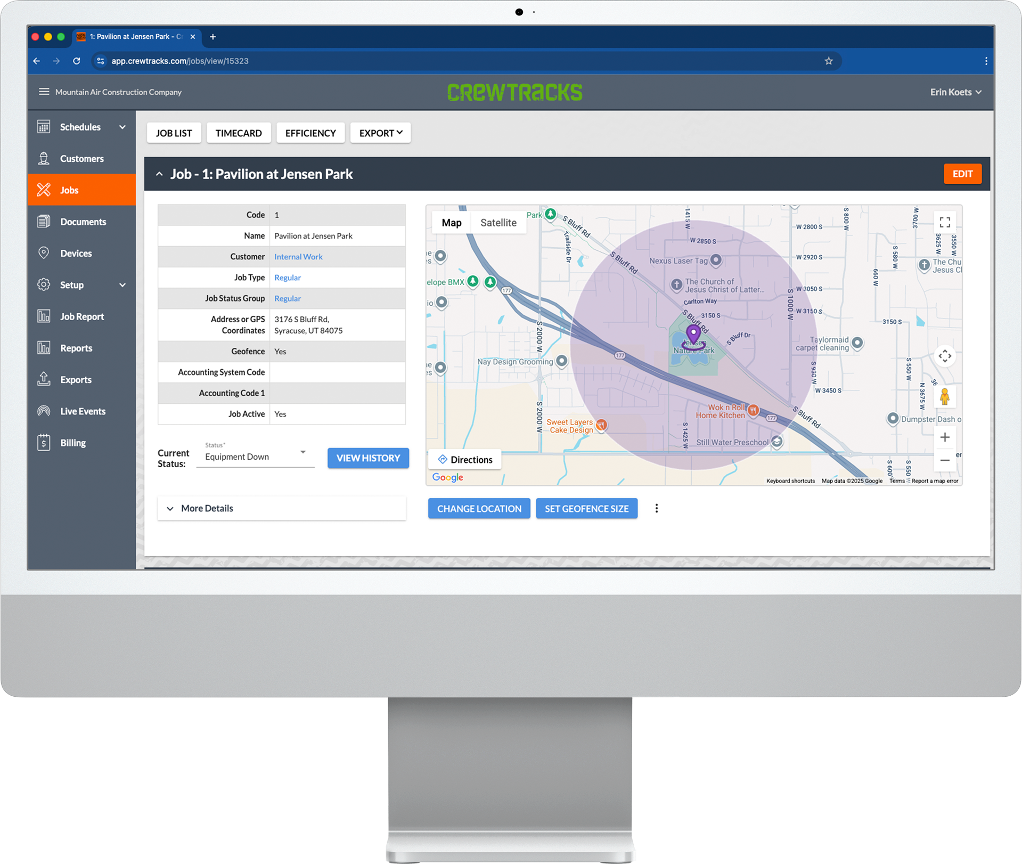The width and height of the screenshot is (1022, 864).
Task: Switch map to Map view
Action: 451,223
